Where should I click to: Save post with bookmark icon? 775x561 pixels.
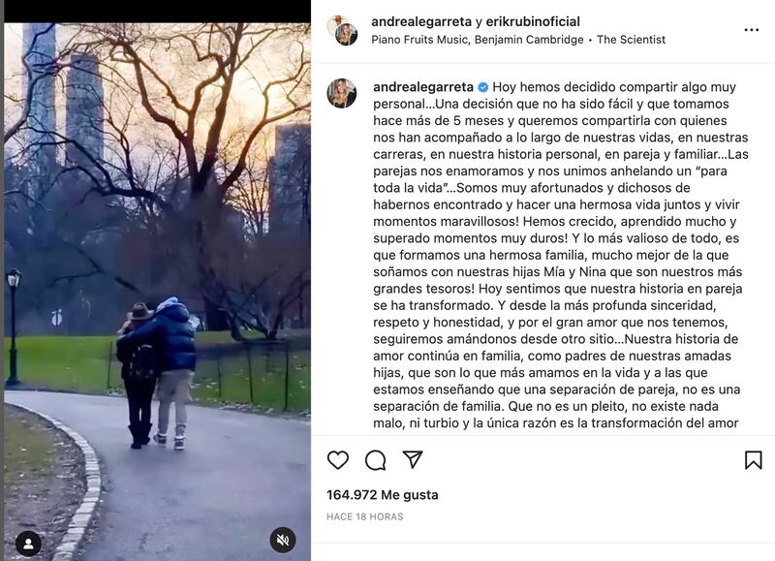tap(754, 459)
